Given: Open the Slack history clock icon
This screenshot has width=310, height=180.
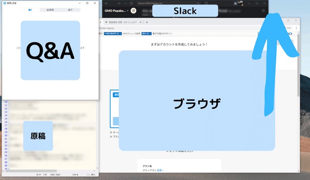Looking at the screenshot, I should [131, 3].
